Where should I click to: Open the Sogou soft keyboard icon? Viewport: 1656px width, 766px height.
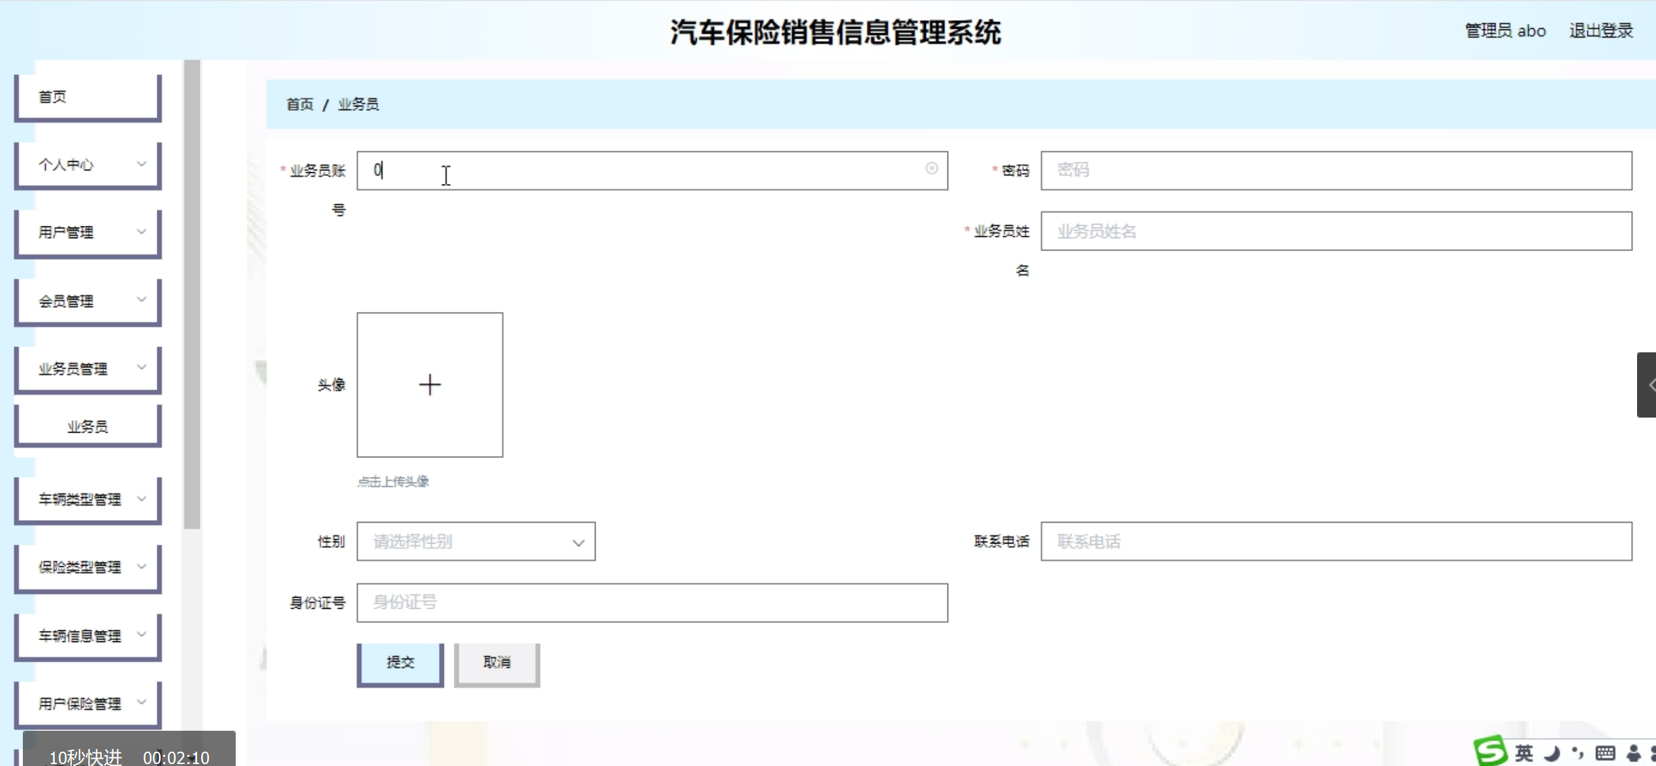[1604, 754]
